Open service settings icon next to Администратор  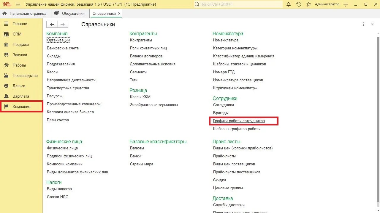coord(346,4)
